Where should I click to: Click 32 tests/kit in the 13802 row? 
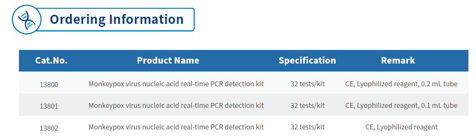[x=308, y=127]
